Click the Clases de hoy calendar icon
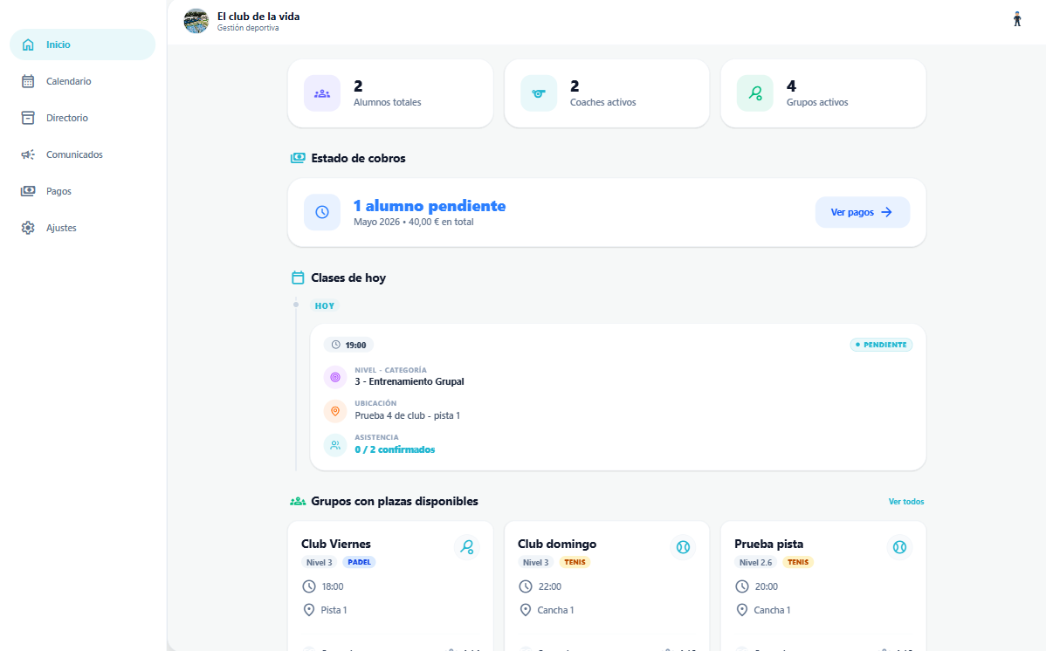 click(298, 278)
